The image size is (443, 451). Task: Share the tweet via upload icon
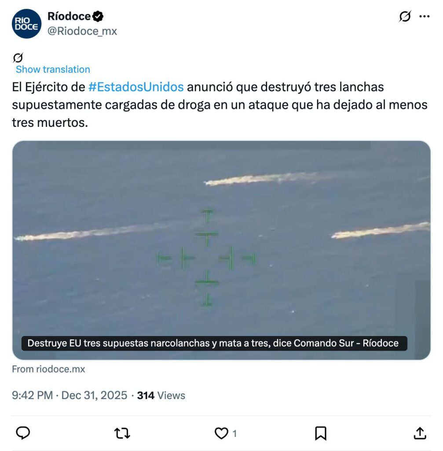point(420,433)
